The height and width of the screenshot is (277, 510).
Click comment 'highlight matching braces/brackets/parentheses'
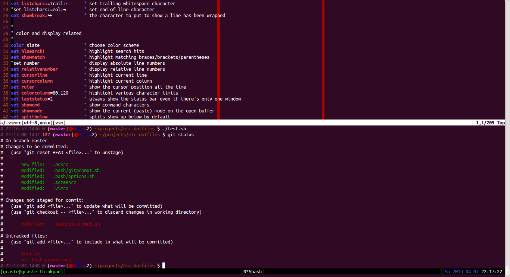pos(149,57)
